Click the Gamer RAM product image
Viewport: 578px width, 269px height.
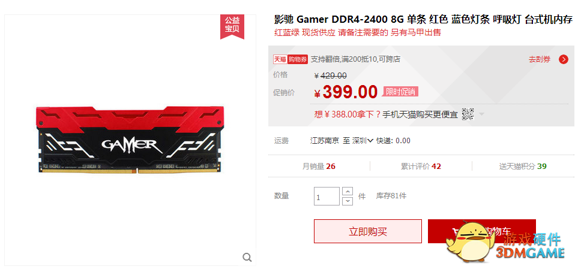(130, 139)
